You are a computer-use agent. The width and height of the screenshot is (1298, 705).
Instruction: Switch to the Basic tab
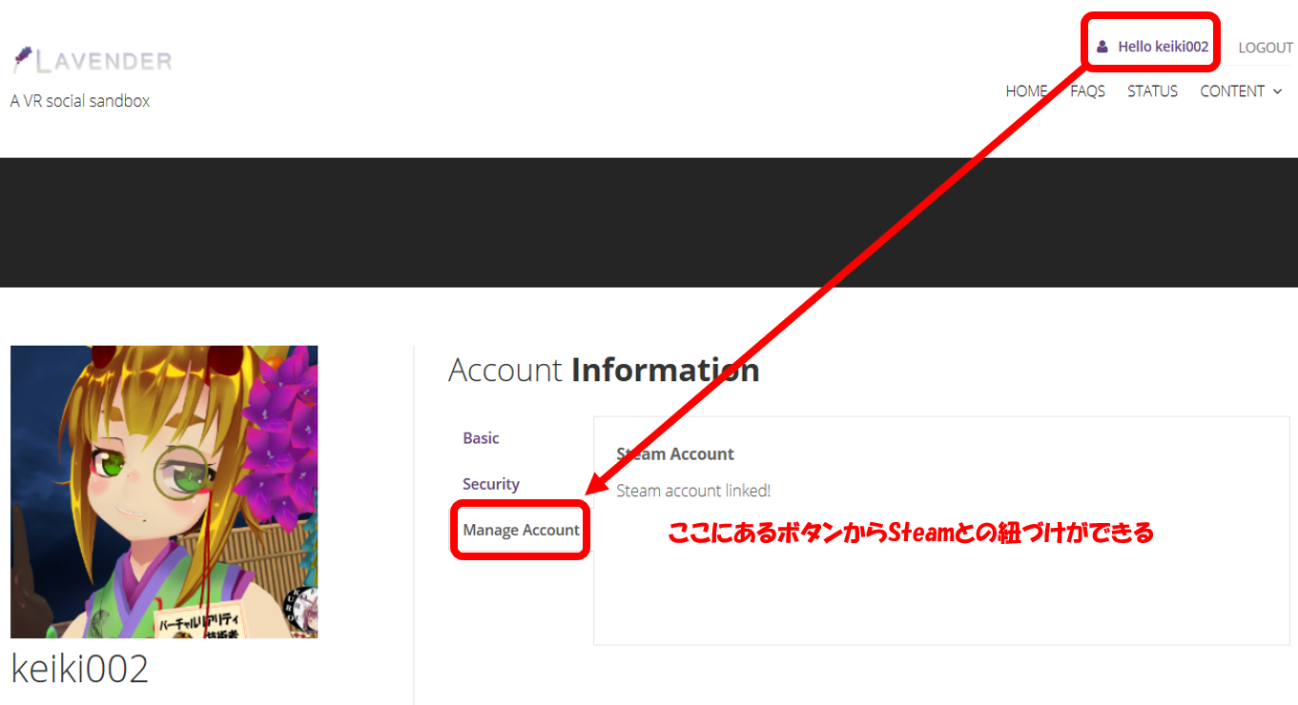(x=481, y=438)
